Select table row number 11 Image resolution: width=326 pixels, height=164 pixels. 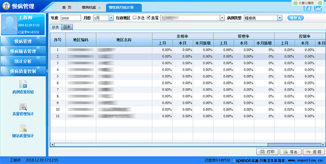188,116
